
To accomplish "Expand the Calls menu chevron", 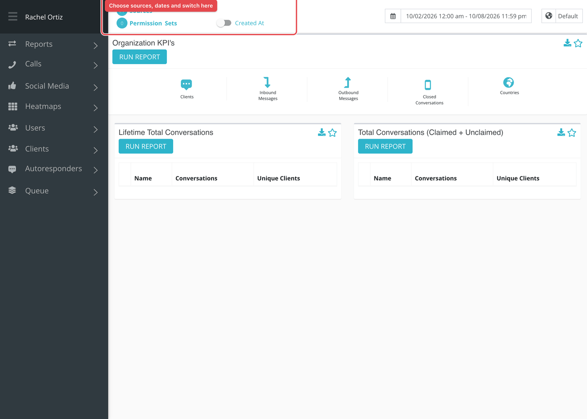I will click(96, 65).
